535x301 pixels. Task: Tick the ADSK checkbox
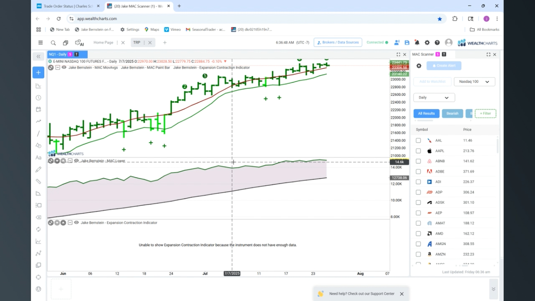(418, 203)
